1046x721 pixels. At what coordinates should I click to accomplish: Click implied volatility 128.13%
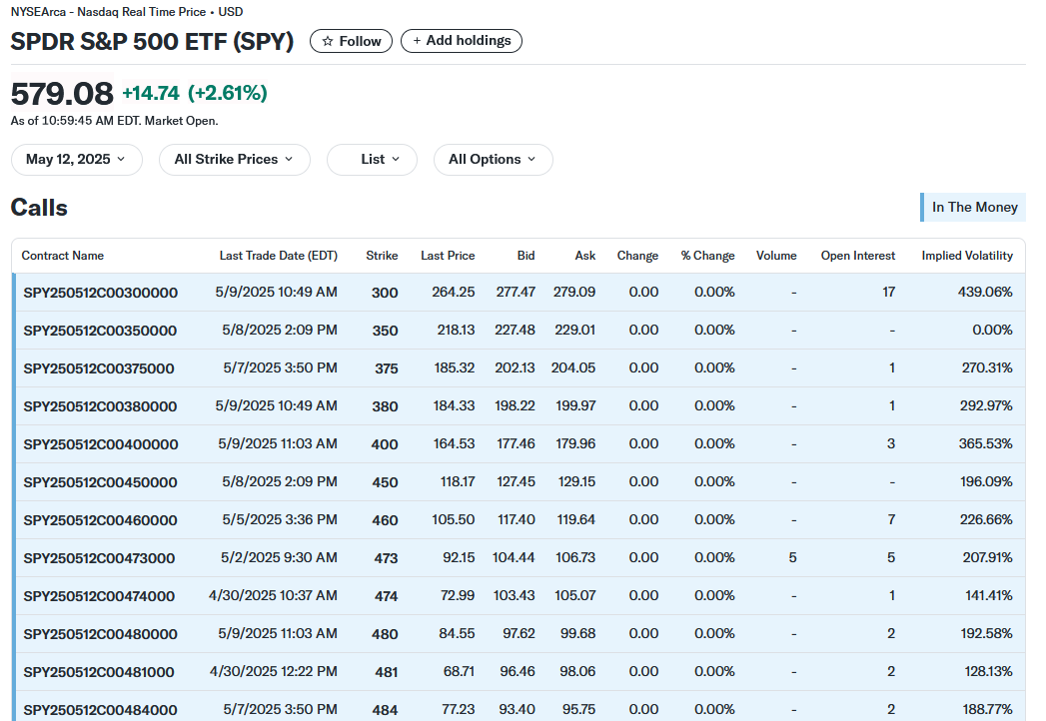989,672
